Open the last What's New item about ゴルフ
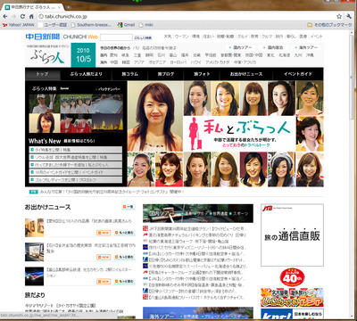The image size is (357, 321). (x=76, y=180)
